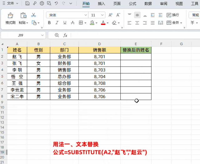This screenshot has width=200, height=164.
Task: Open quick access toolbar customize chevron
Action: coord(71,3)
